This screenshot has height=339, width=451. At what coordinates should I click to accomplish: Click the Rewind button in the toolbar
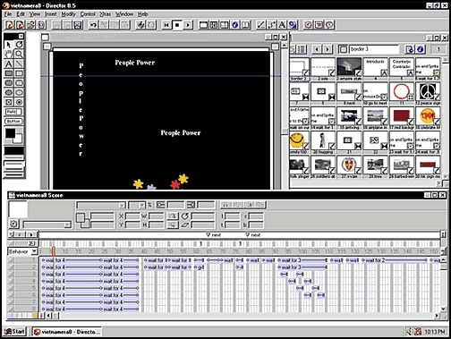166,25
